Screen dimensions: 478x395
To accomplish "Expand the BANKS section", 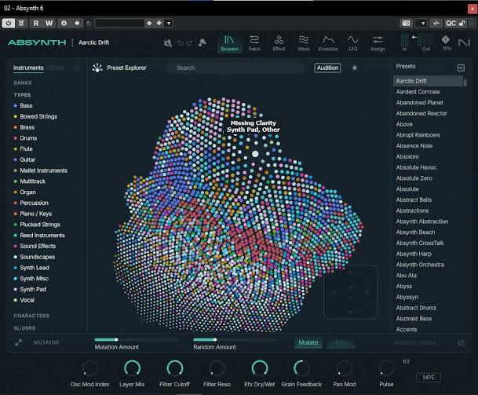I will (23, 82).
